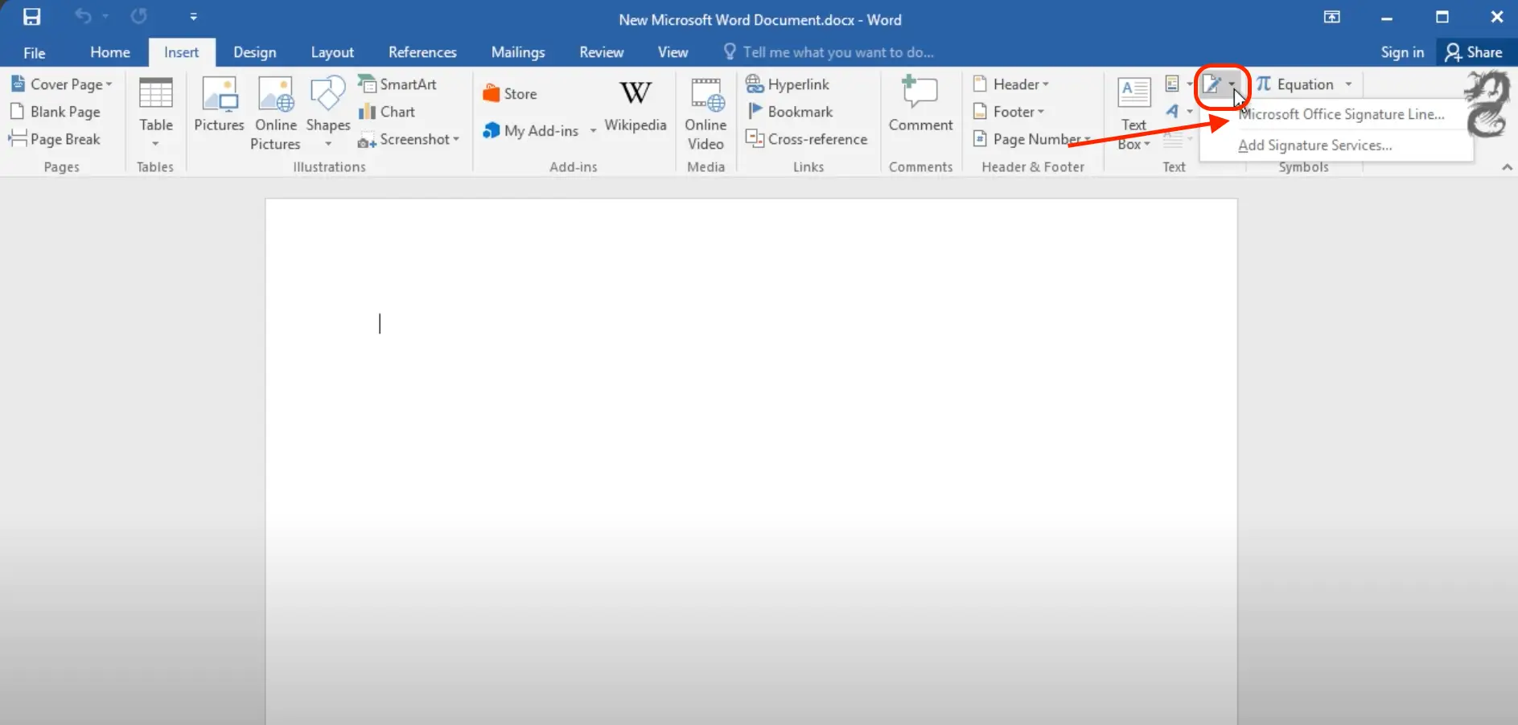Screen dimensions: 1518x725
Task: Open the File tab
Action: [34, 52]
